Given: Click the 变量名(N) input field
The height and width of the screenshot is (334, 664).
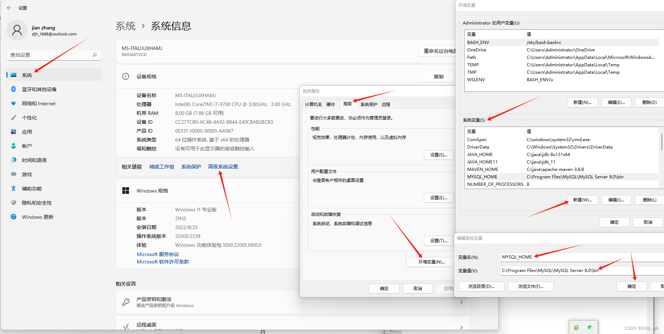Looking at the screenshot, I should point(582,257).
